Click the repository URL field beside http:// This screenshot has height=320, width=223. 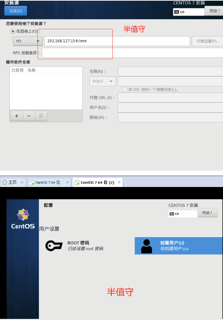(170, 81)
